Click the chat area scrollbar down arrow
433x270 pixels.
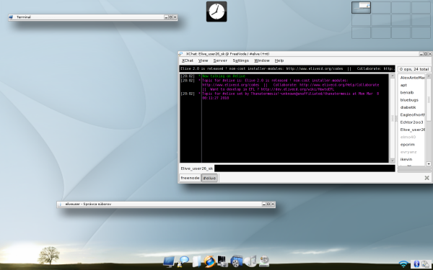coord(392,161)
